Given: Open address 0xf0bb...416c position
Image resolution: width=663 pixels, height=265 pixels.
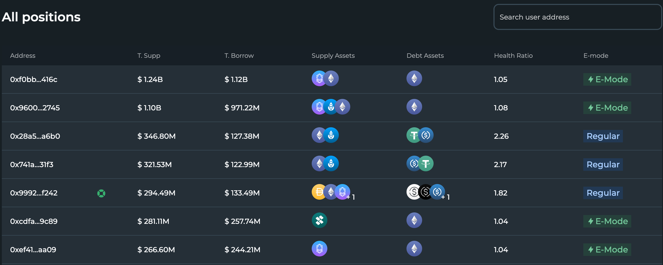Looking at the screenshot, I should pos(34,79).
